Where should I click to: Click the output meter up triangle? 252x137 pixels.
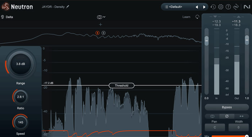point(238,17)
